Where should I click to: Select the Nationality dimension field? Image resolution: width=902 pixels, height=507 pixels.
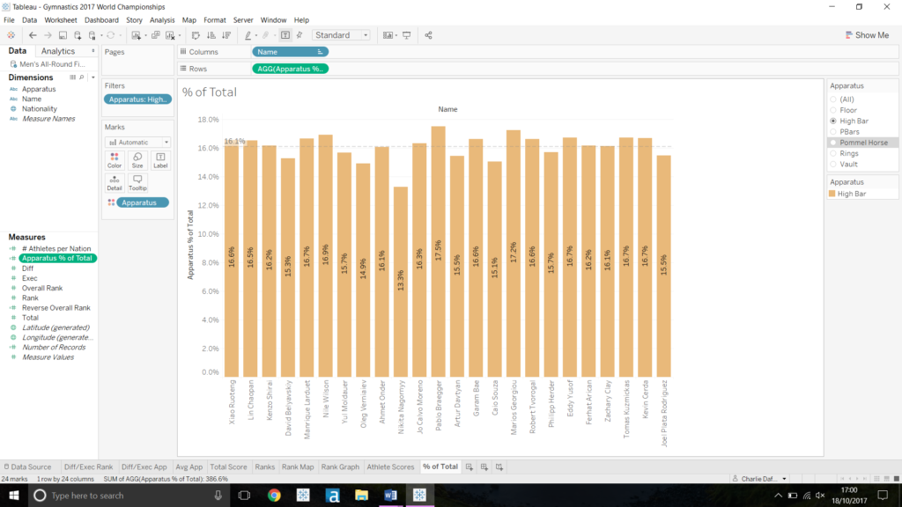tap(39, 108)
